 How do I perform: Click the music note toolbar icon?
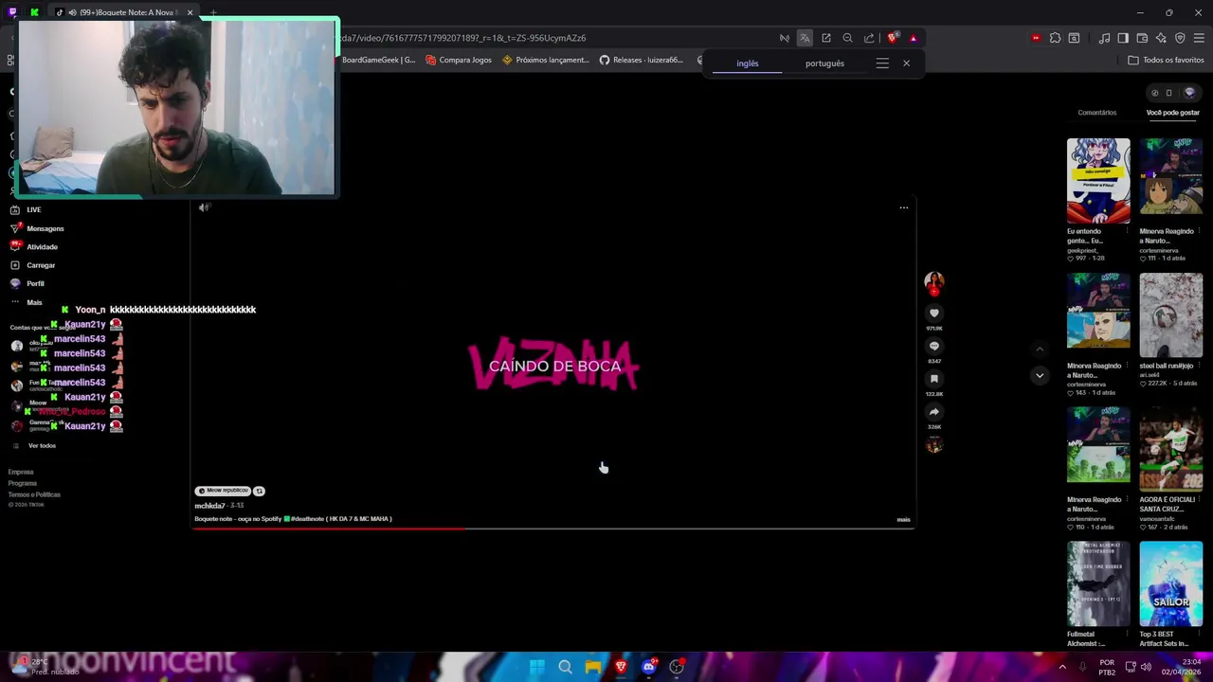[1104, 38]
